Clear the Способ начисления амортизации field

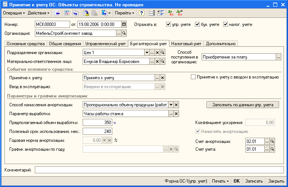tap(176, 105)
